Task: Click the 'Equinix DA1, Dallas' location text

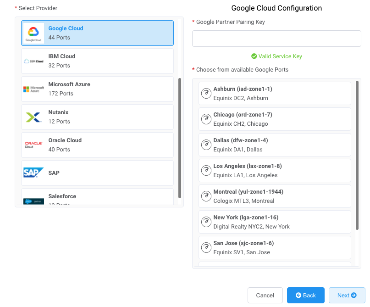Action: point(238,150)
